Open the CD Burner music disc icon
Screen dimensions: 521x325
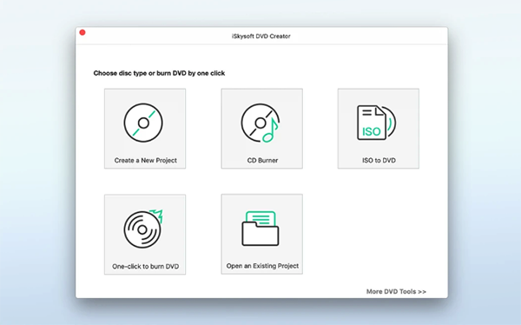point(260,123)
